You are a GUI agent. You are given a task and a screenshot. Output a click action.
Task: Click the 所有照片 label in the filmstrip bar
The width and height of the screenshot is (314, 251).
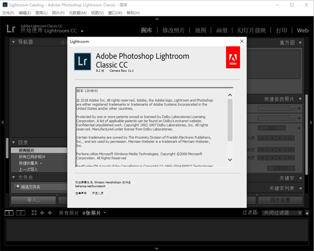pos(69,213)
